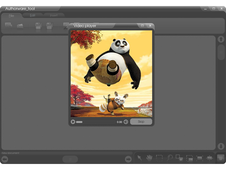Screen dimensions: 226x170
Task: Click the four-arrow move tool icon
Action: (209, 158)
